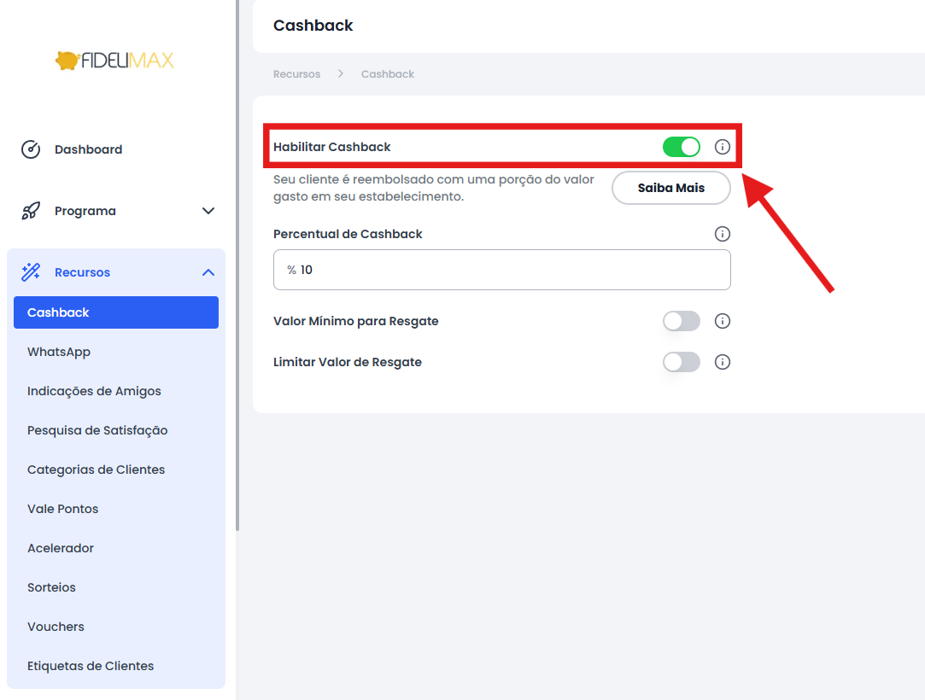Click the sidebar vertical scrollbar
925x700 pixels.
point(237,265)
